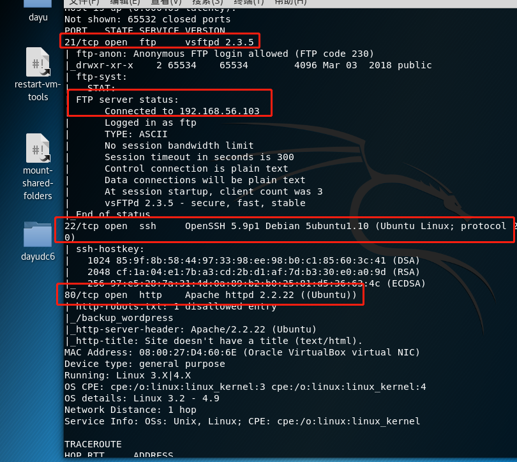Click the 'FTP server status:' line

[x=127, y=100]
